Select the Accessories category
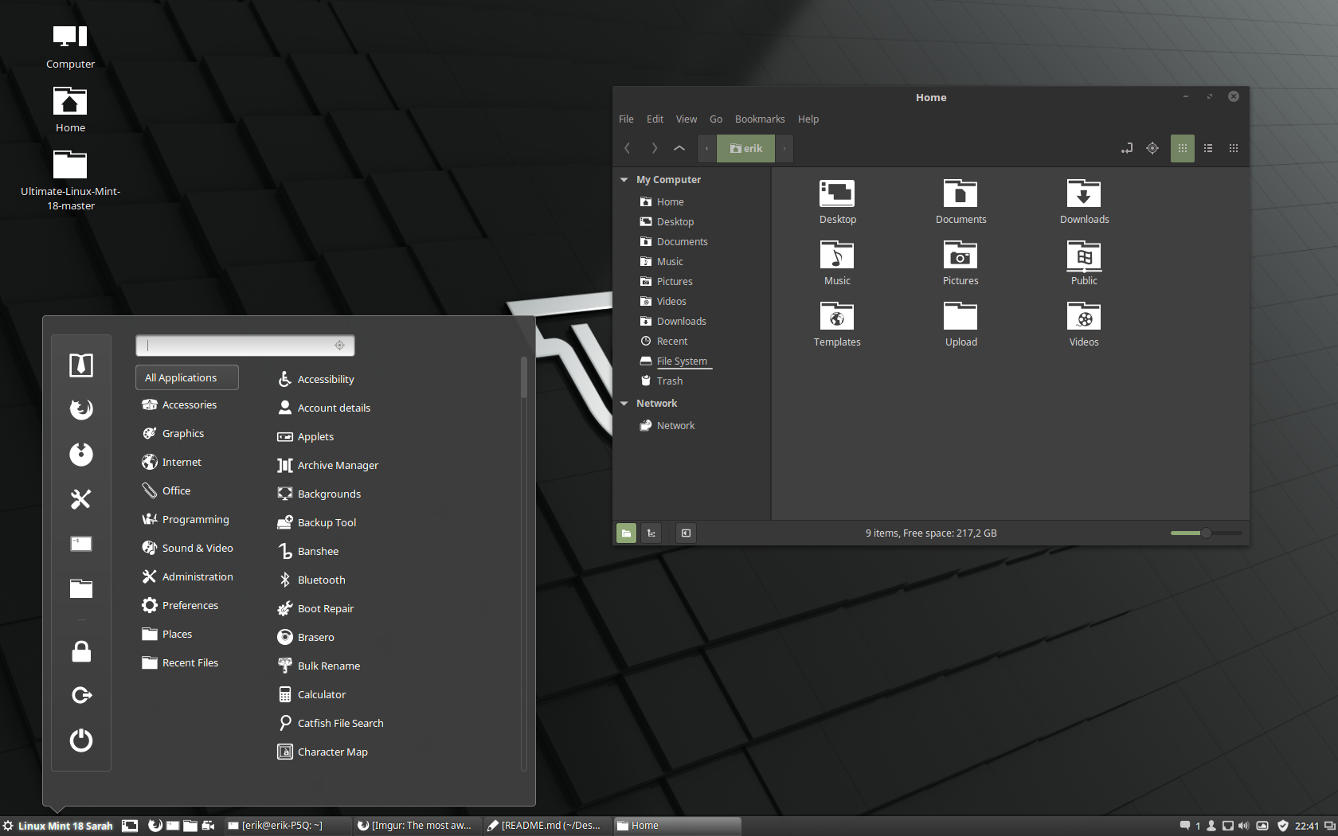1338x836 pixels. click(187, 405)
